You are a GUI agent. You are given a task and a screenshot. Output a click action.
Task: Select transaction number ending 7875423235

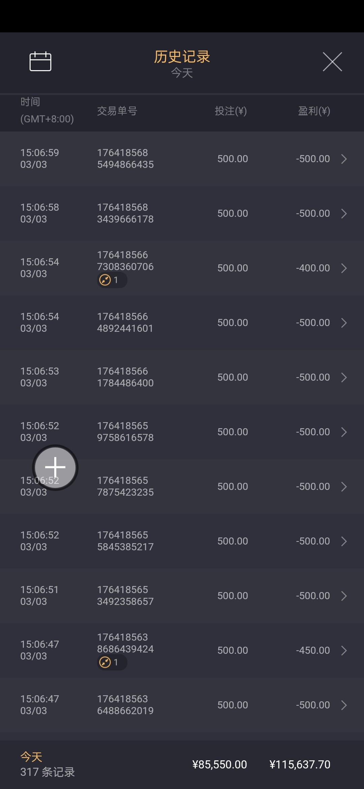pos(125,486)
